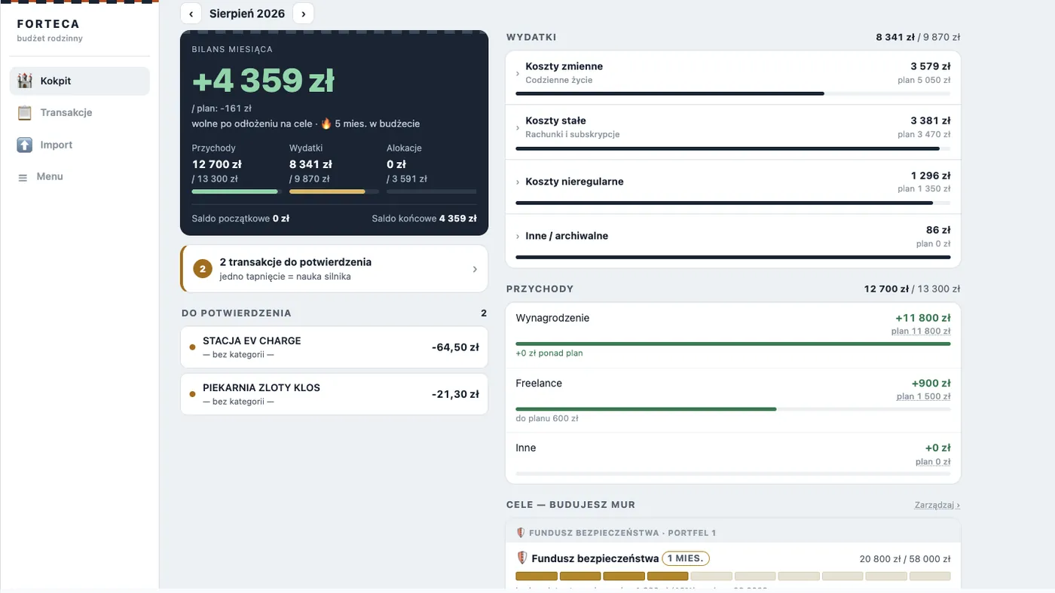The image size is (1055, 593).
Task: Click / plan: -161 zł text
Action: [x=222, y=109]
